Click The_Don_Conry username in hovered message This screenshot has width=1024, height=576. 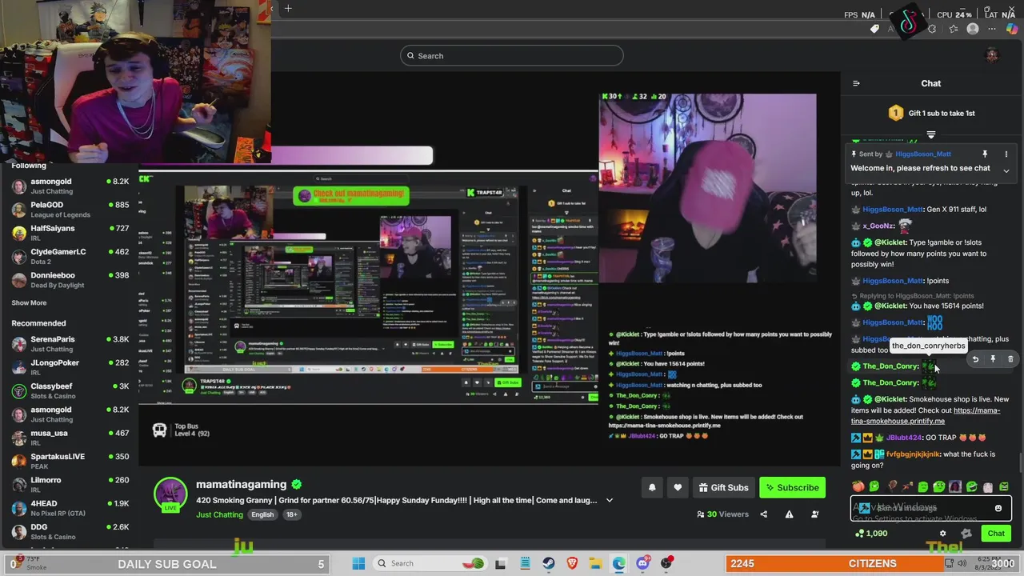(x=890, y=366)
